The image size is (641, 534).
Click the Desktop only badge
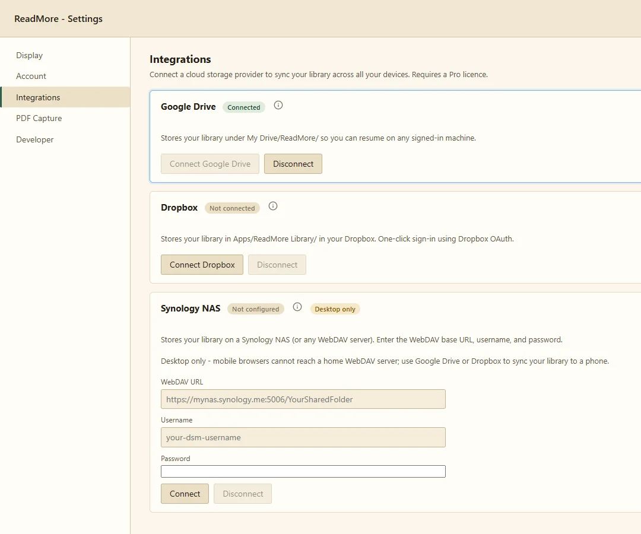(x=335, y=309)
